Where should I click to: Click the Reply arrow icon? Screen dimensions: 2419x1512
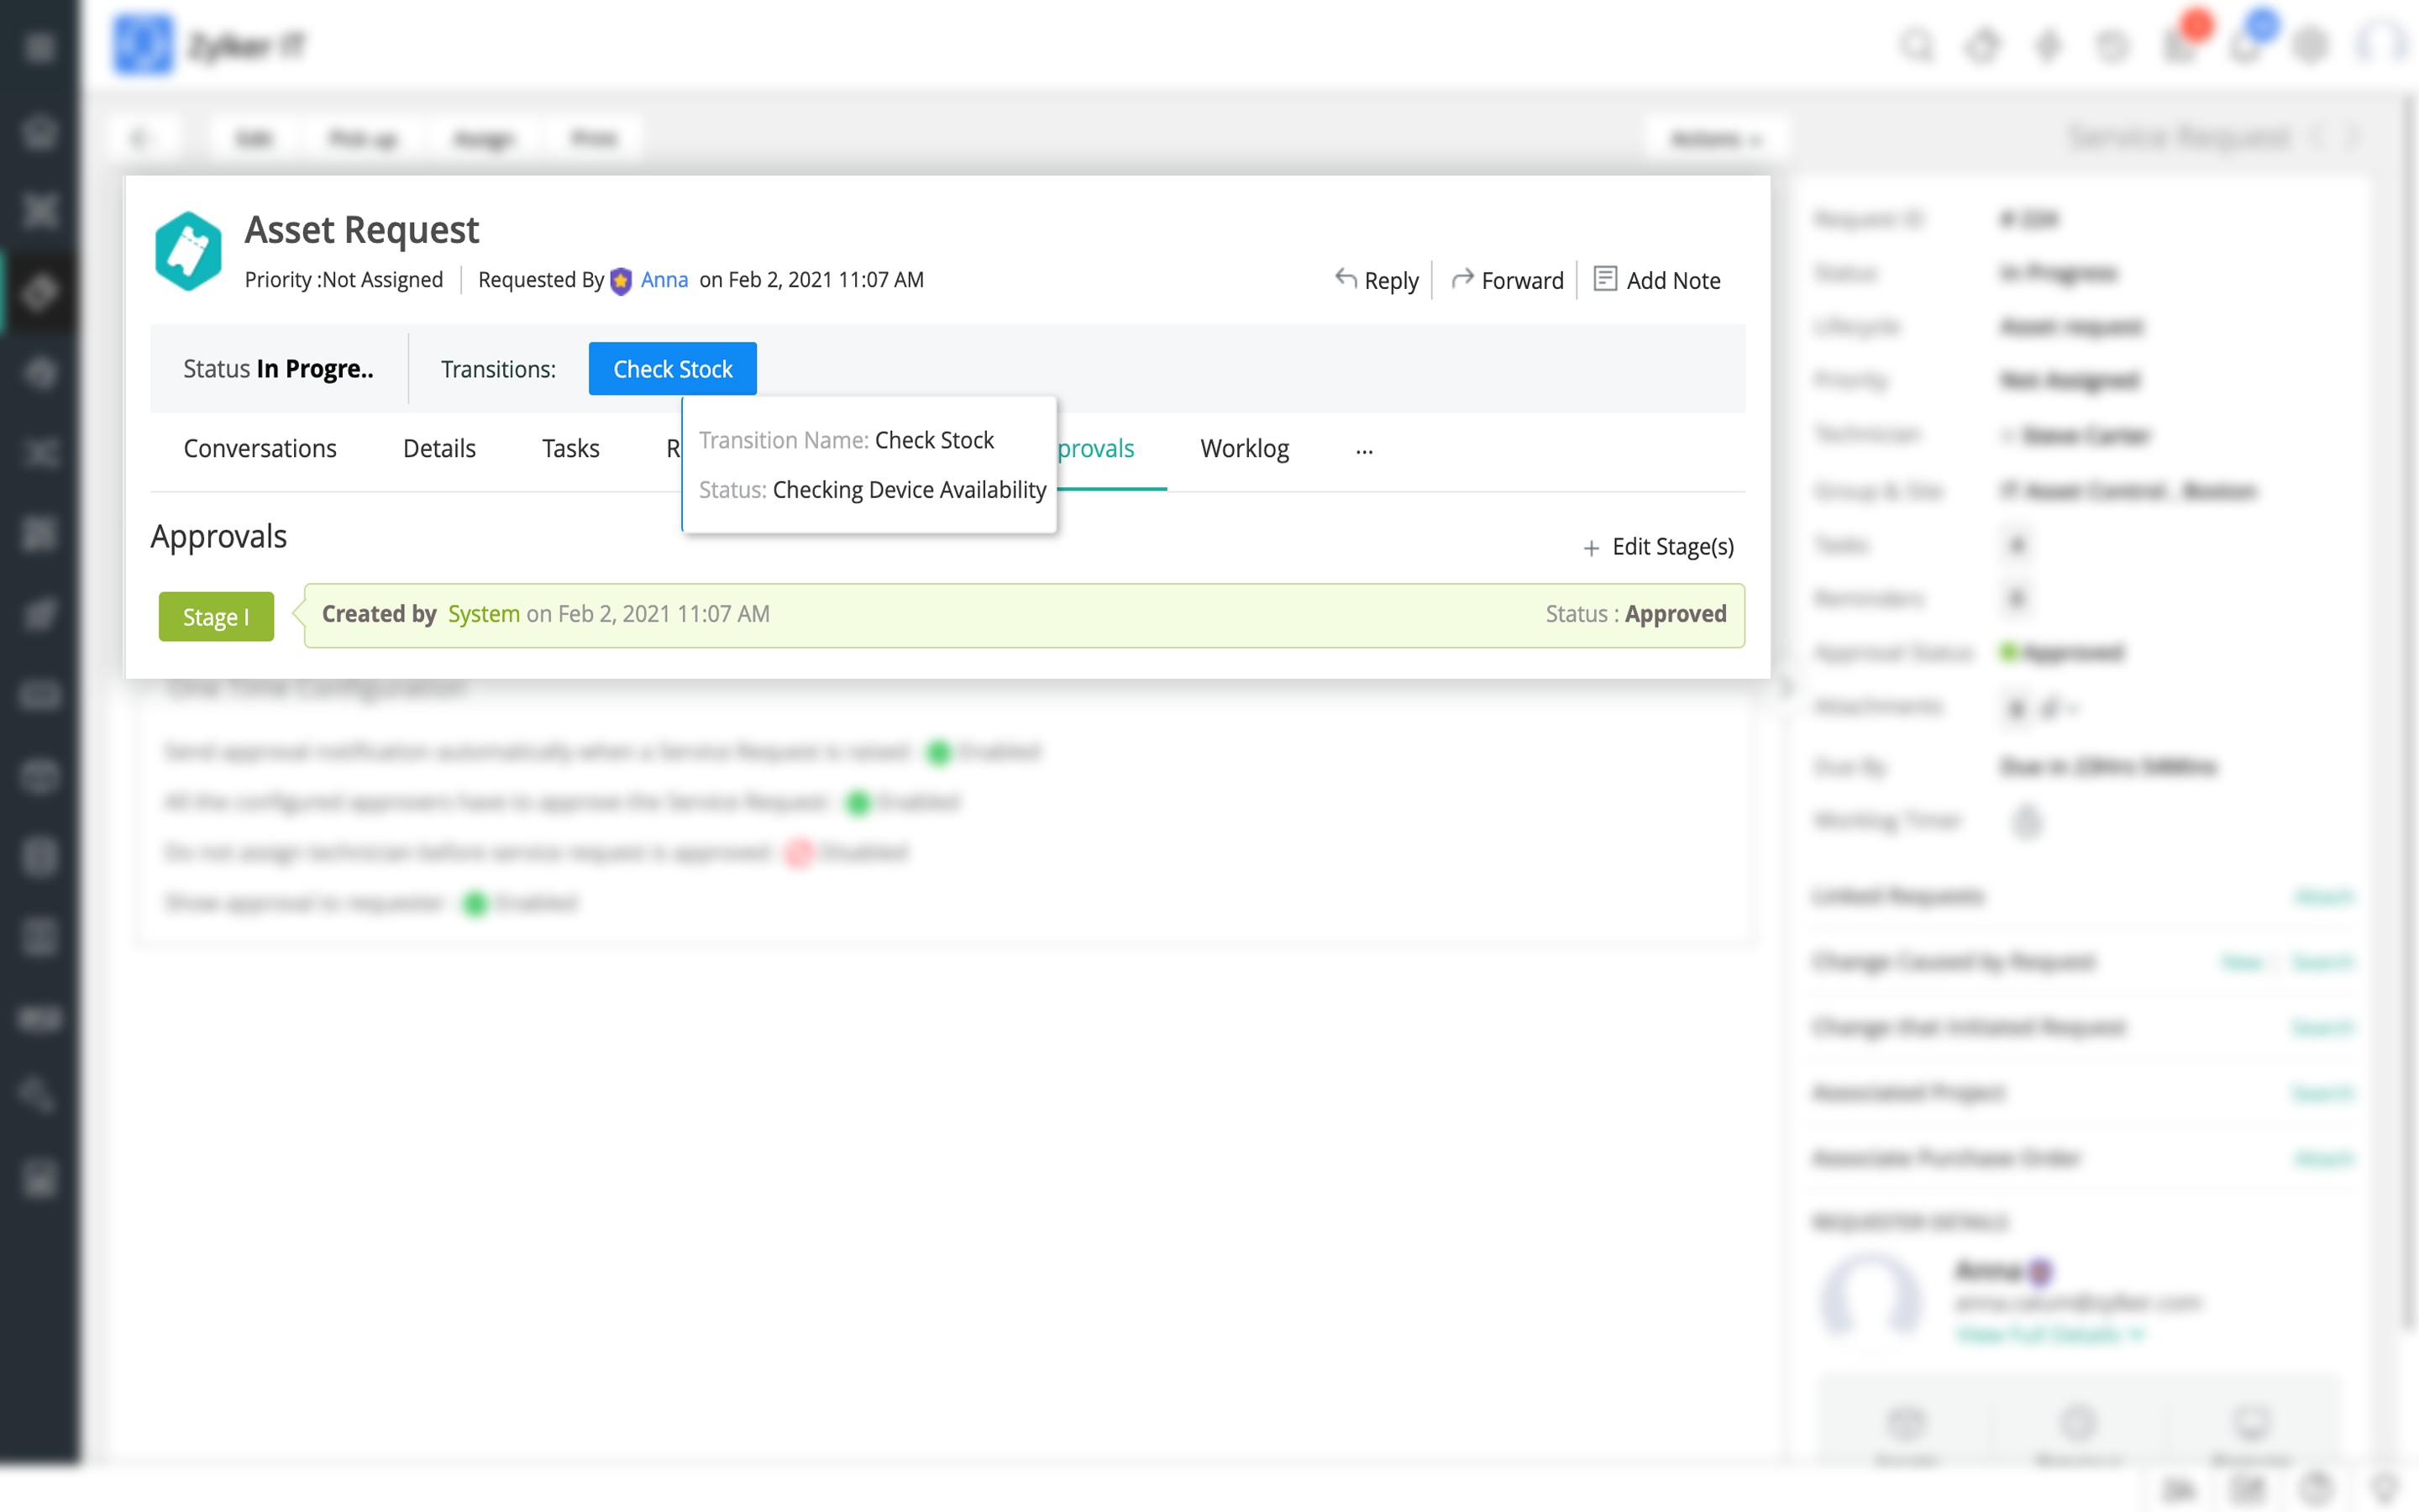tap(1346, 279)
